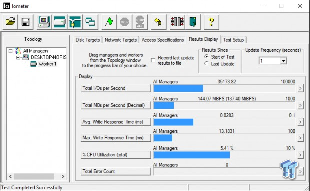Select Last Update radio button
Screen dimensions: 310x191
coord(206,64)
